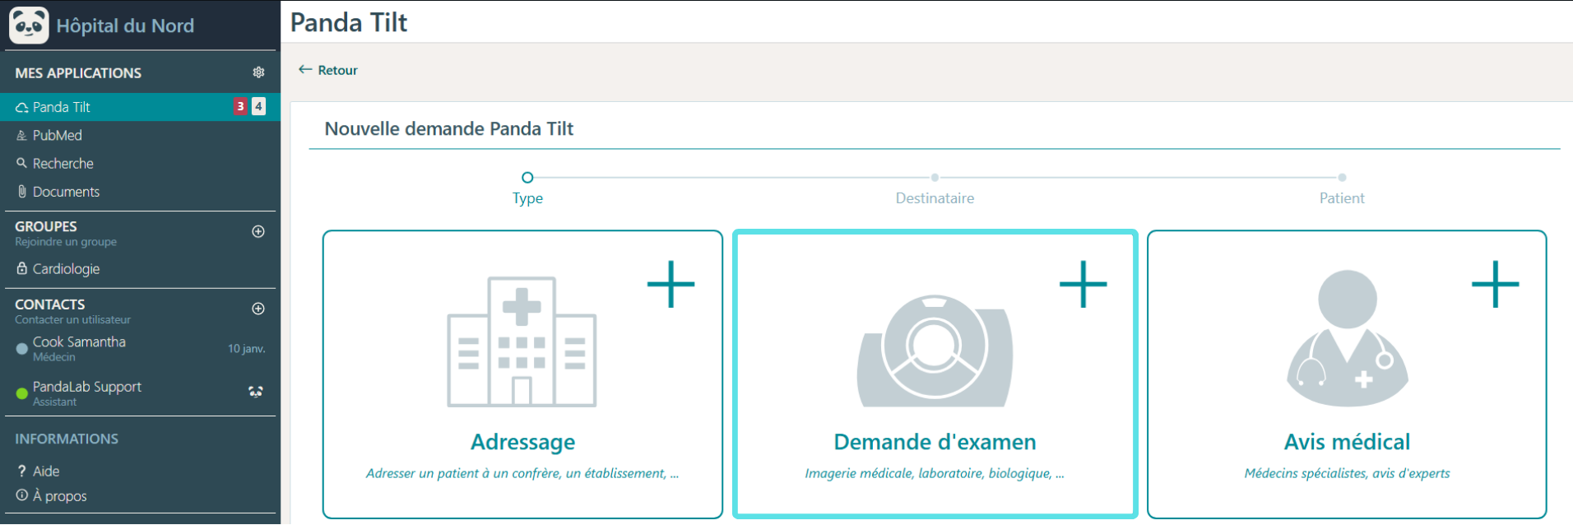Image resolution: width=1573 pixels, height=525 pixels.
Task: Click the Patient step label
Action: click(x=1342, y=198)
